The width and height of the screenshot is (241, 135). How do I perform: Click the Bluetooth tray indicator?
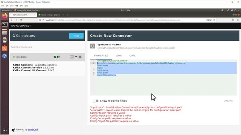222,10
